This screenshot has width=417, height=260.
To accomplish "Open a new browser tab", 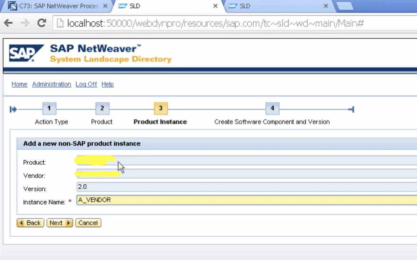I will (345, 6).
